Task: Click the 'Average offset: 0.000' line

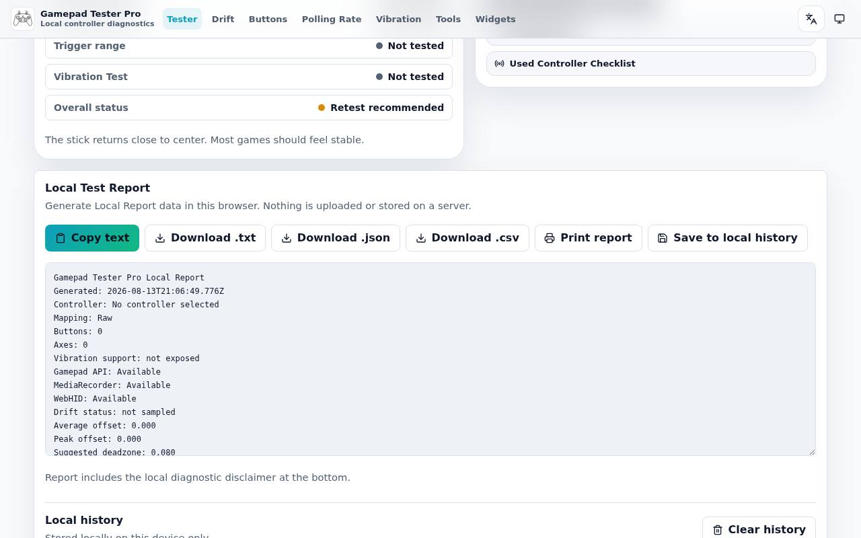Action: [105, 426]
